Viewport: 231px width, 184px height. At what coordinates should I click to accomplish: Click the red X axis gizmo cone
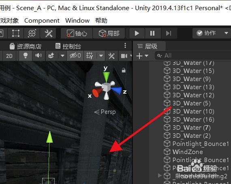(x=97, y=93)
